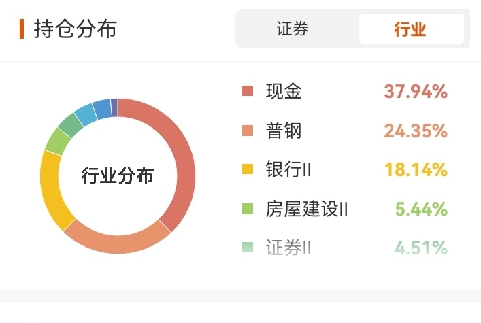The width and height of the screenshot is (481, 323).
Task: Click the orange bottom donut segment
Action: [118, 244]
